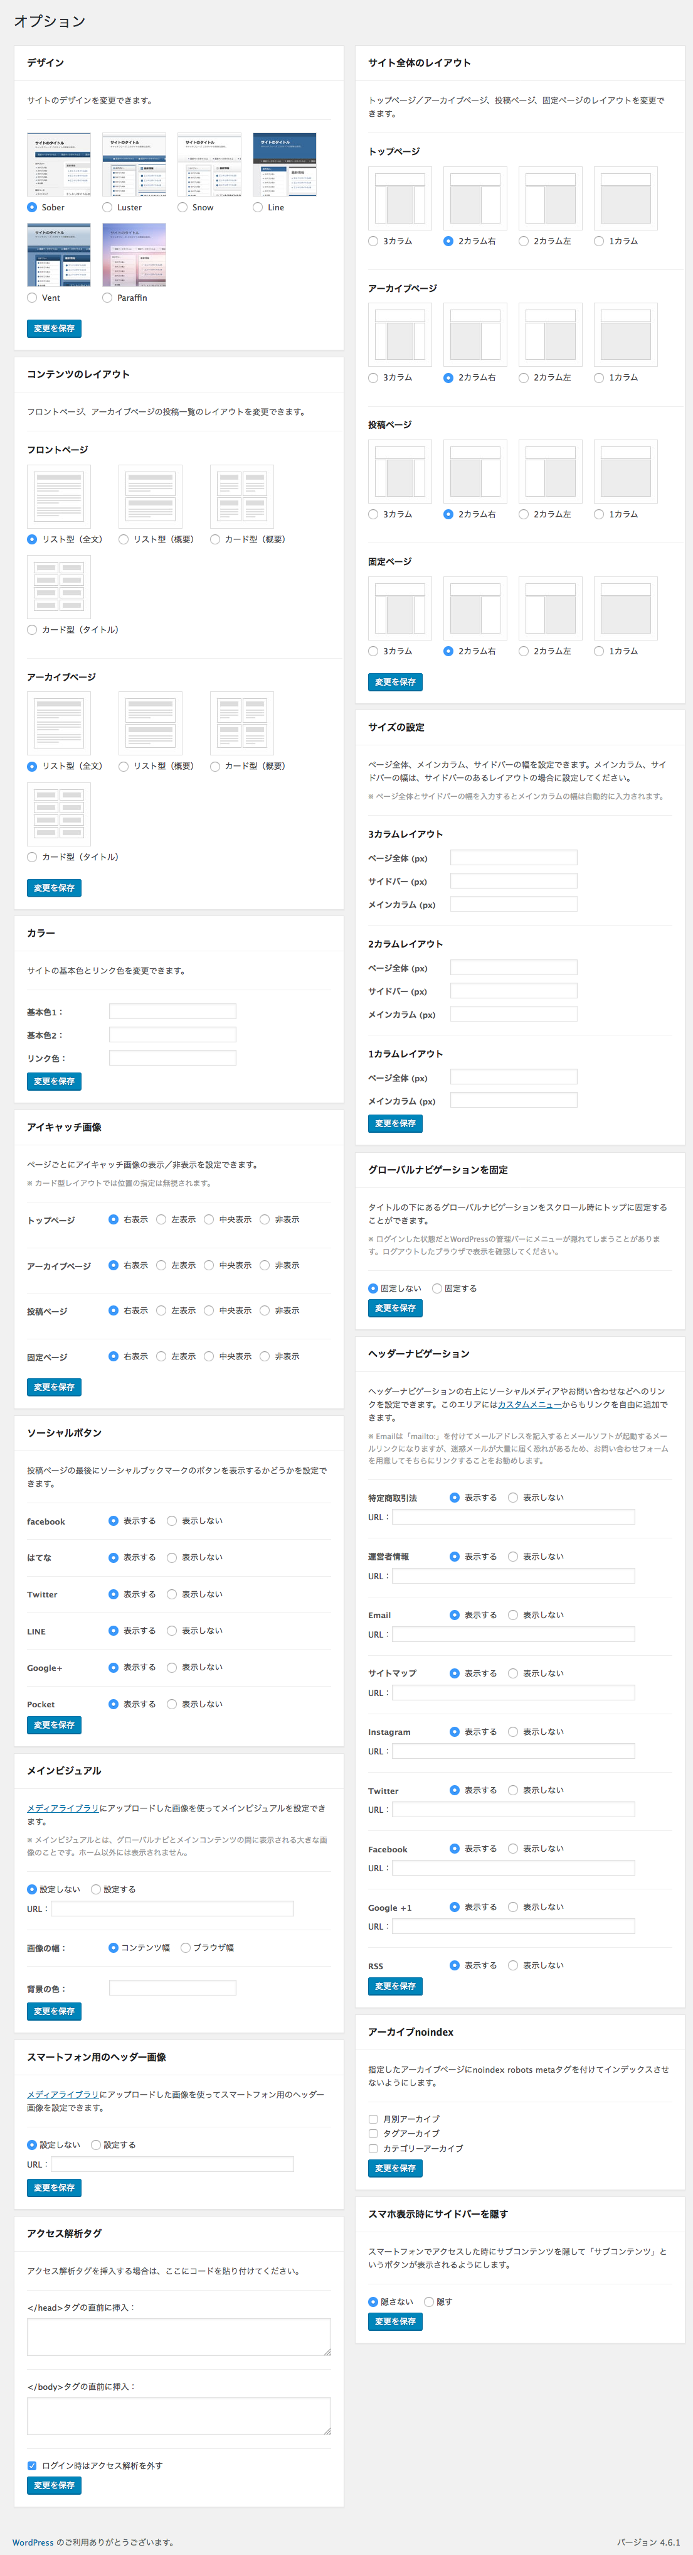This screenshot has height=2555, width=693.
Task: Focus the リンク色 color input
Action: [172, 1058]
